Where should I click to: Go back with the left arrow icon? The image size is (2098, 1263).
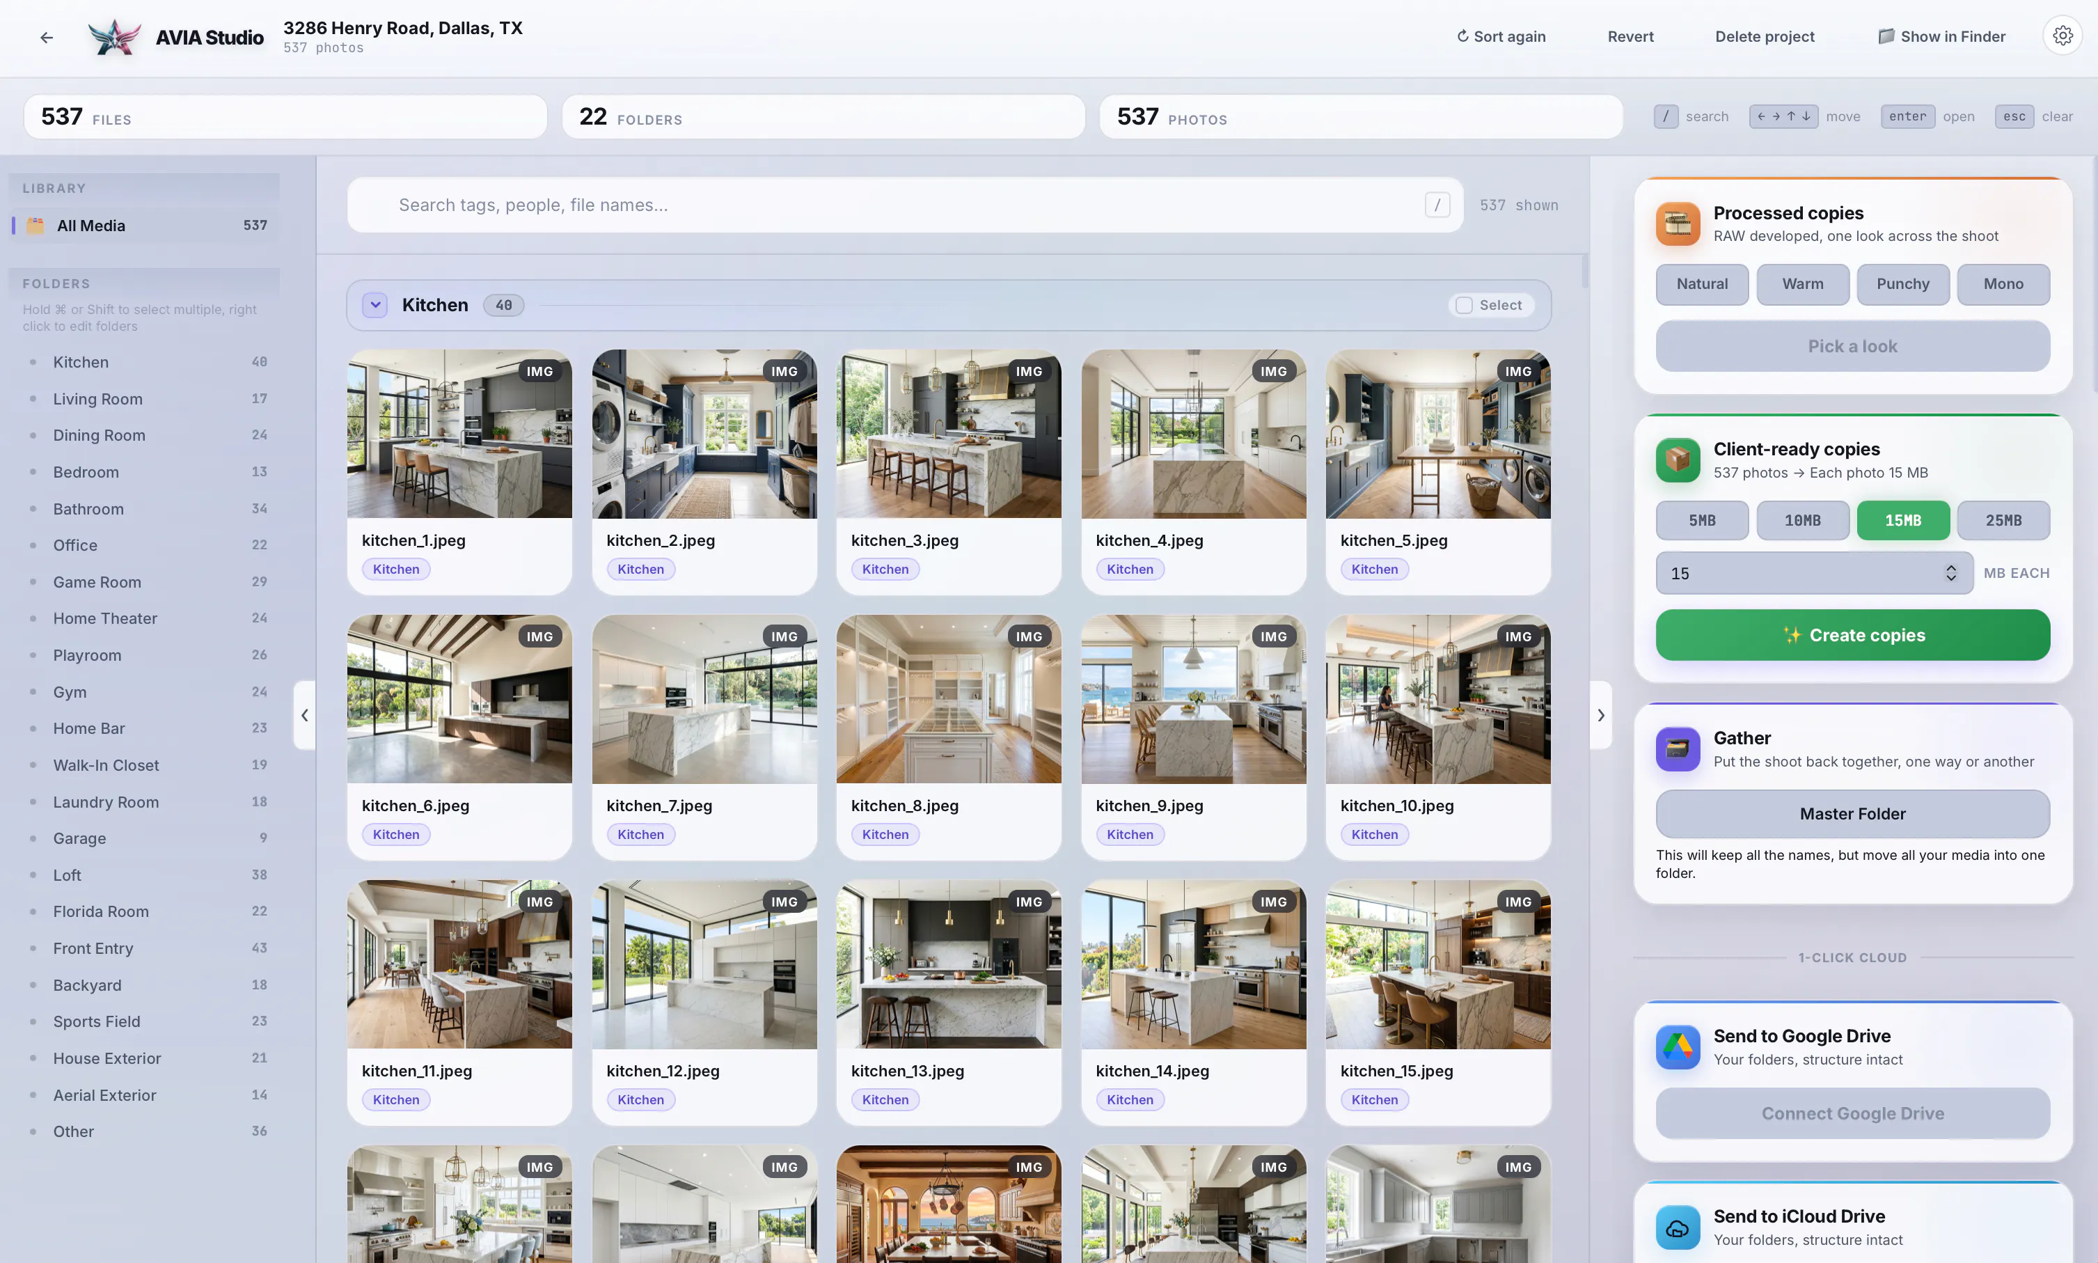[47, 38]
